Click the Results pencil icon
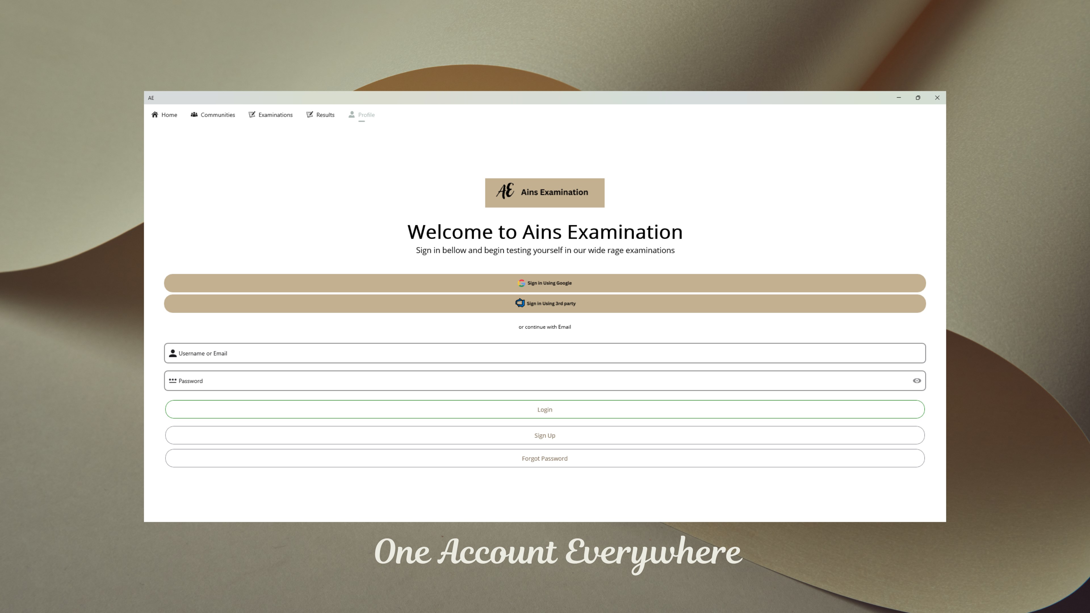Viewport: 1090px width, 613px height. pos(310,115)
